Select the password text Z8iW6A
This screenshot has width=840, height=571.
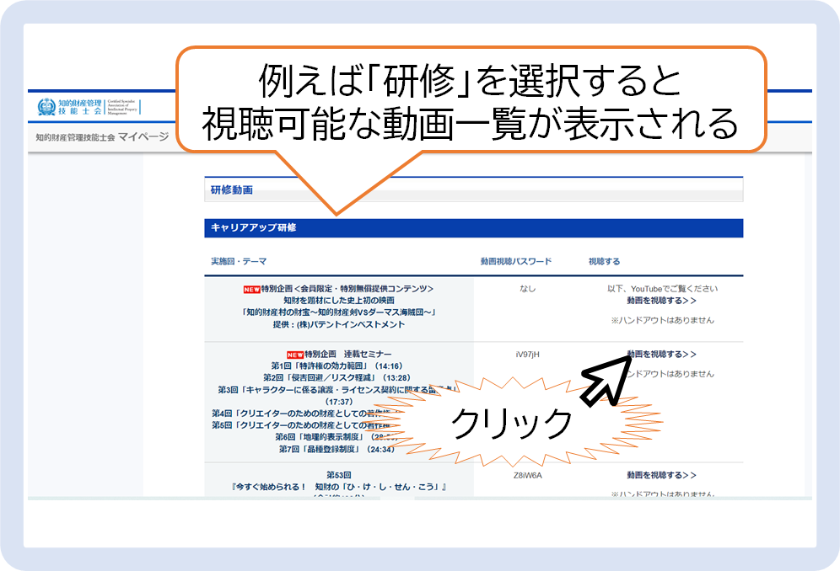pos(527,475)
